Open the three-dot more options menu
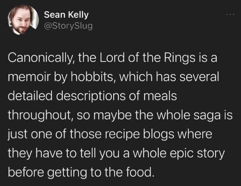This screenshot has width=241, height=186. tap(230, 15)
